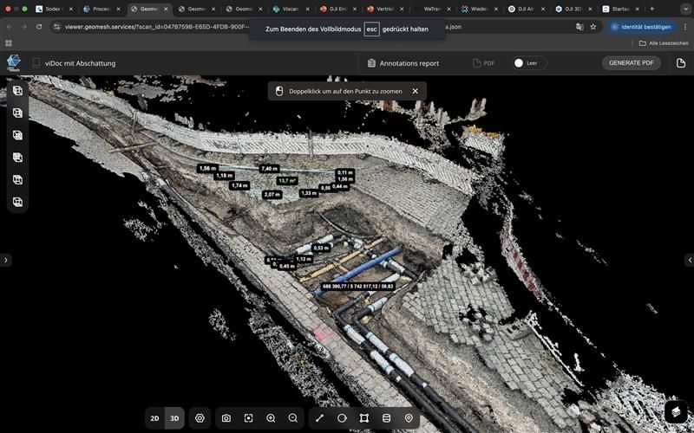Switch to 3D view mode

174,418
